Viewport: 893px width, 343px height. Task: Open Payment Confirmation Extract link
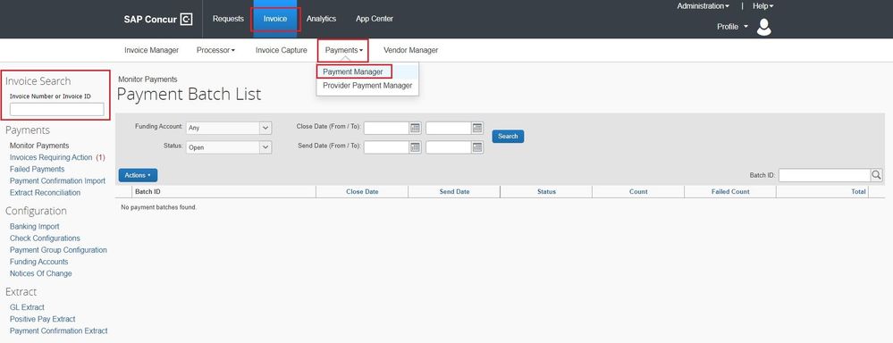point(59,331)
